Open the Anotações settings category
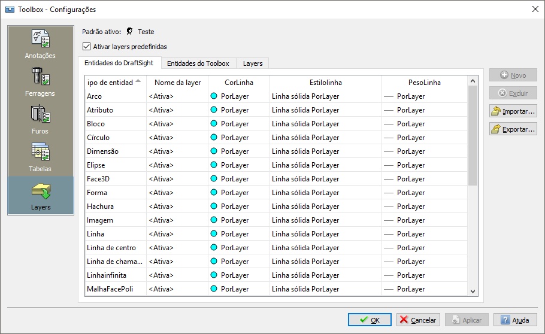The image size is (545, 334). pyautogui.click(x=40, y=44)
